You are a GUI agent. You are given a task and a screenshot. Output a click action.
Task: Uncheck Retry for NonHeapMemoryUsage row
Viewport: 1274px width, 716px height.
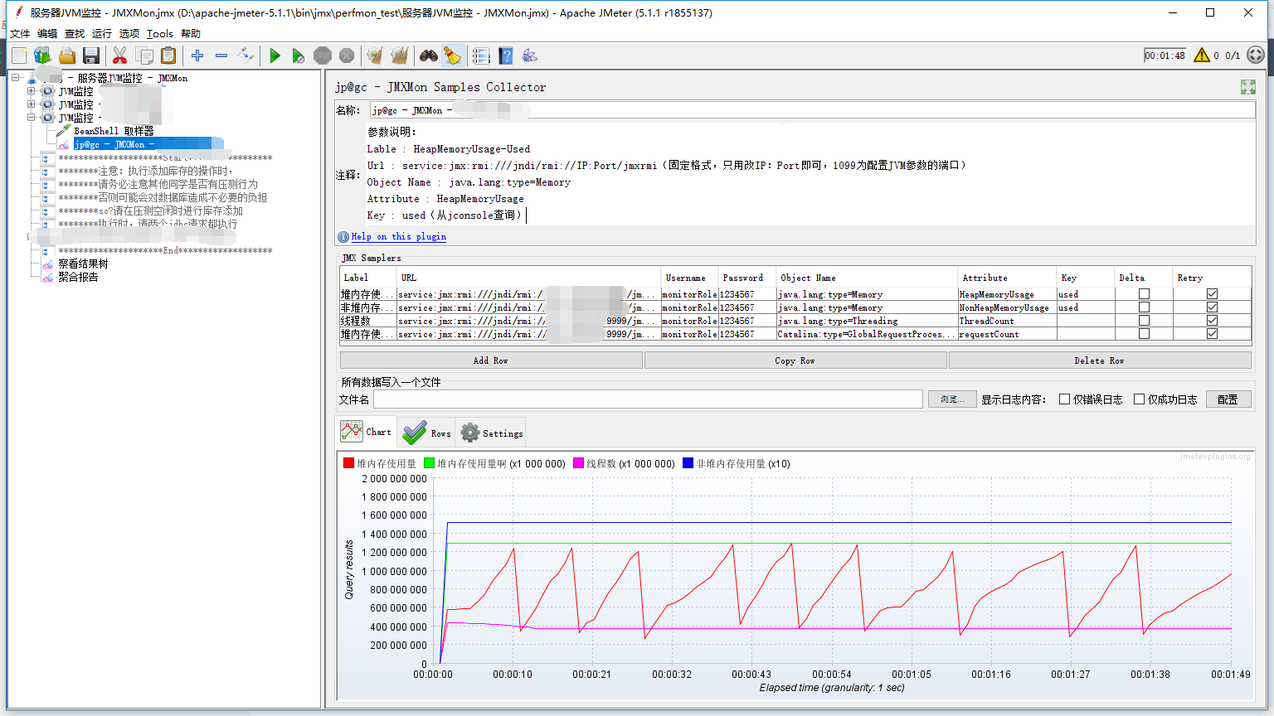[1212, 307]
